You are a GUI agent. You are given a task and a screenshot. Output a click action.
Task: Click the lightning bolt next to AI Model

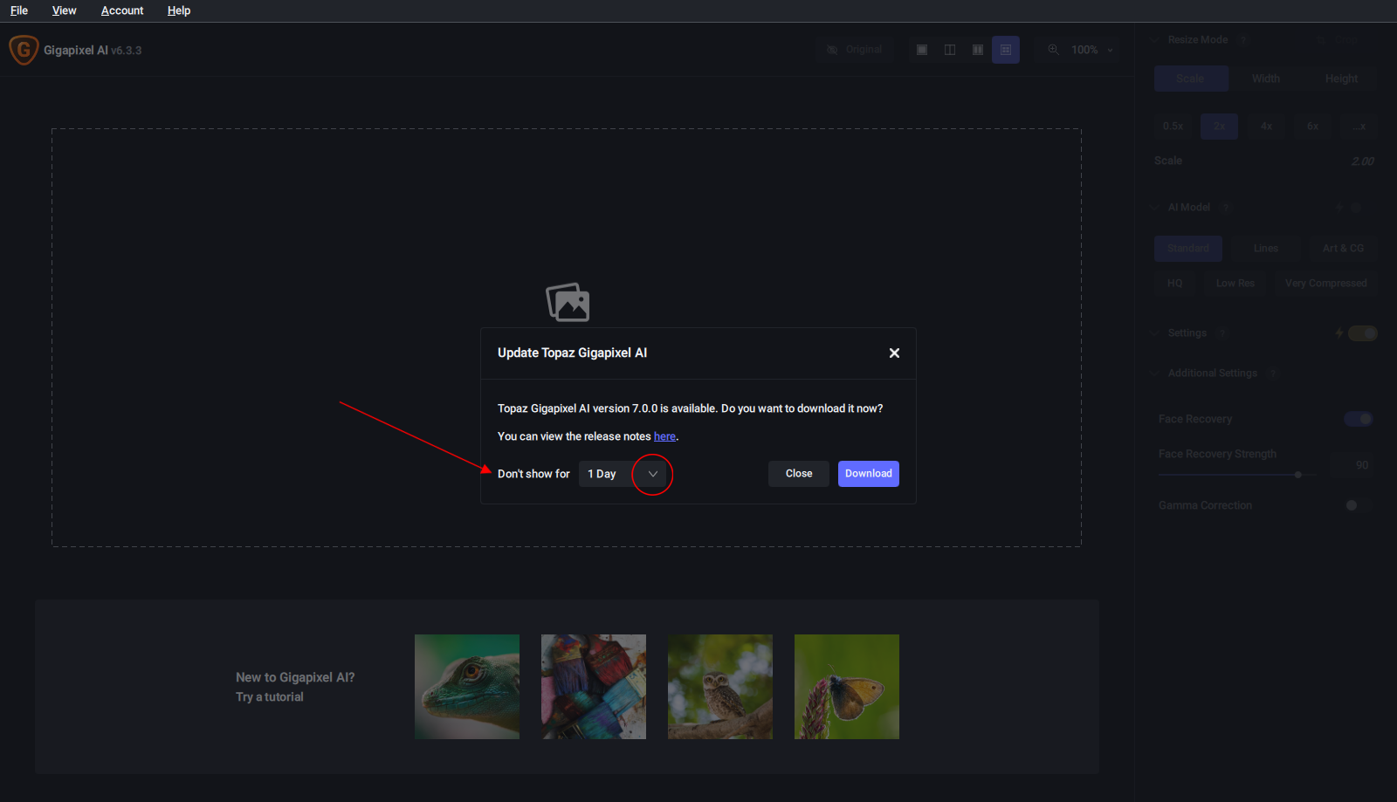point(1339,208)
